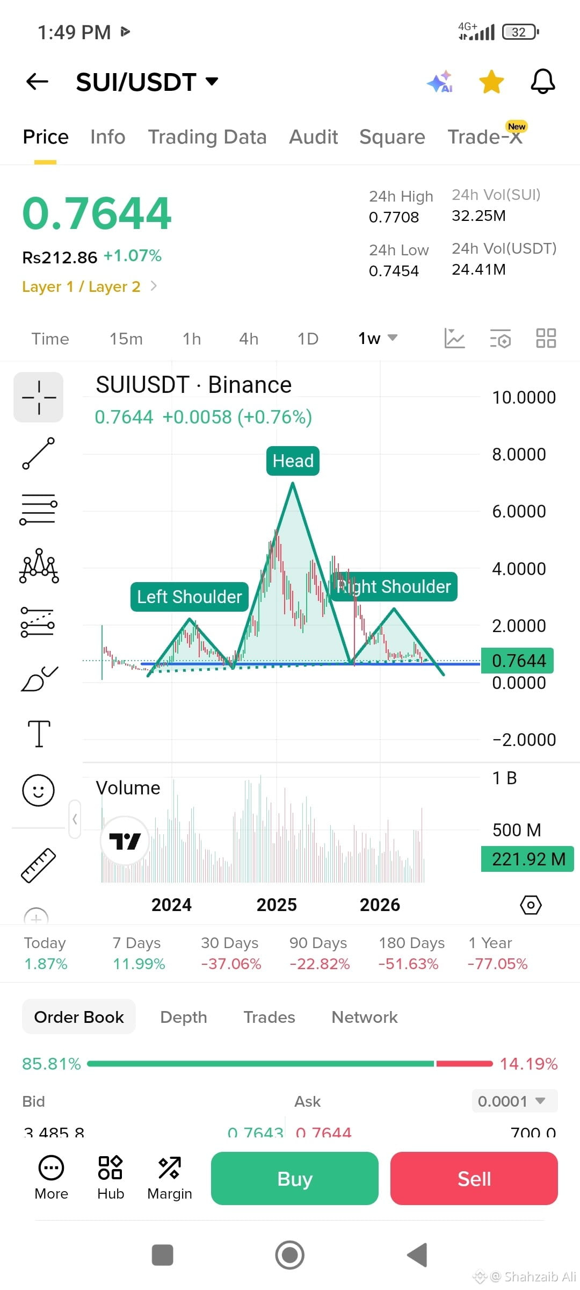Go back with the left arrow
This screenshot has height=1290, width=580.
[x=37, y=82]
